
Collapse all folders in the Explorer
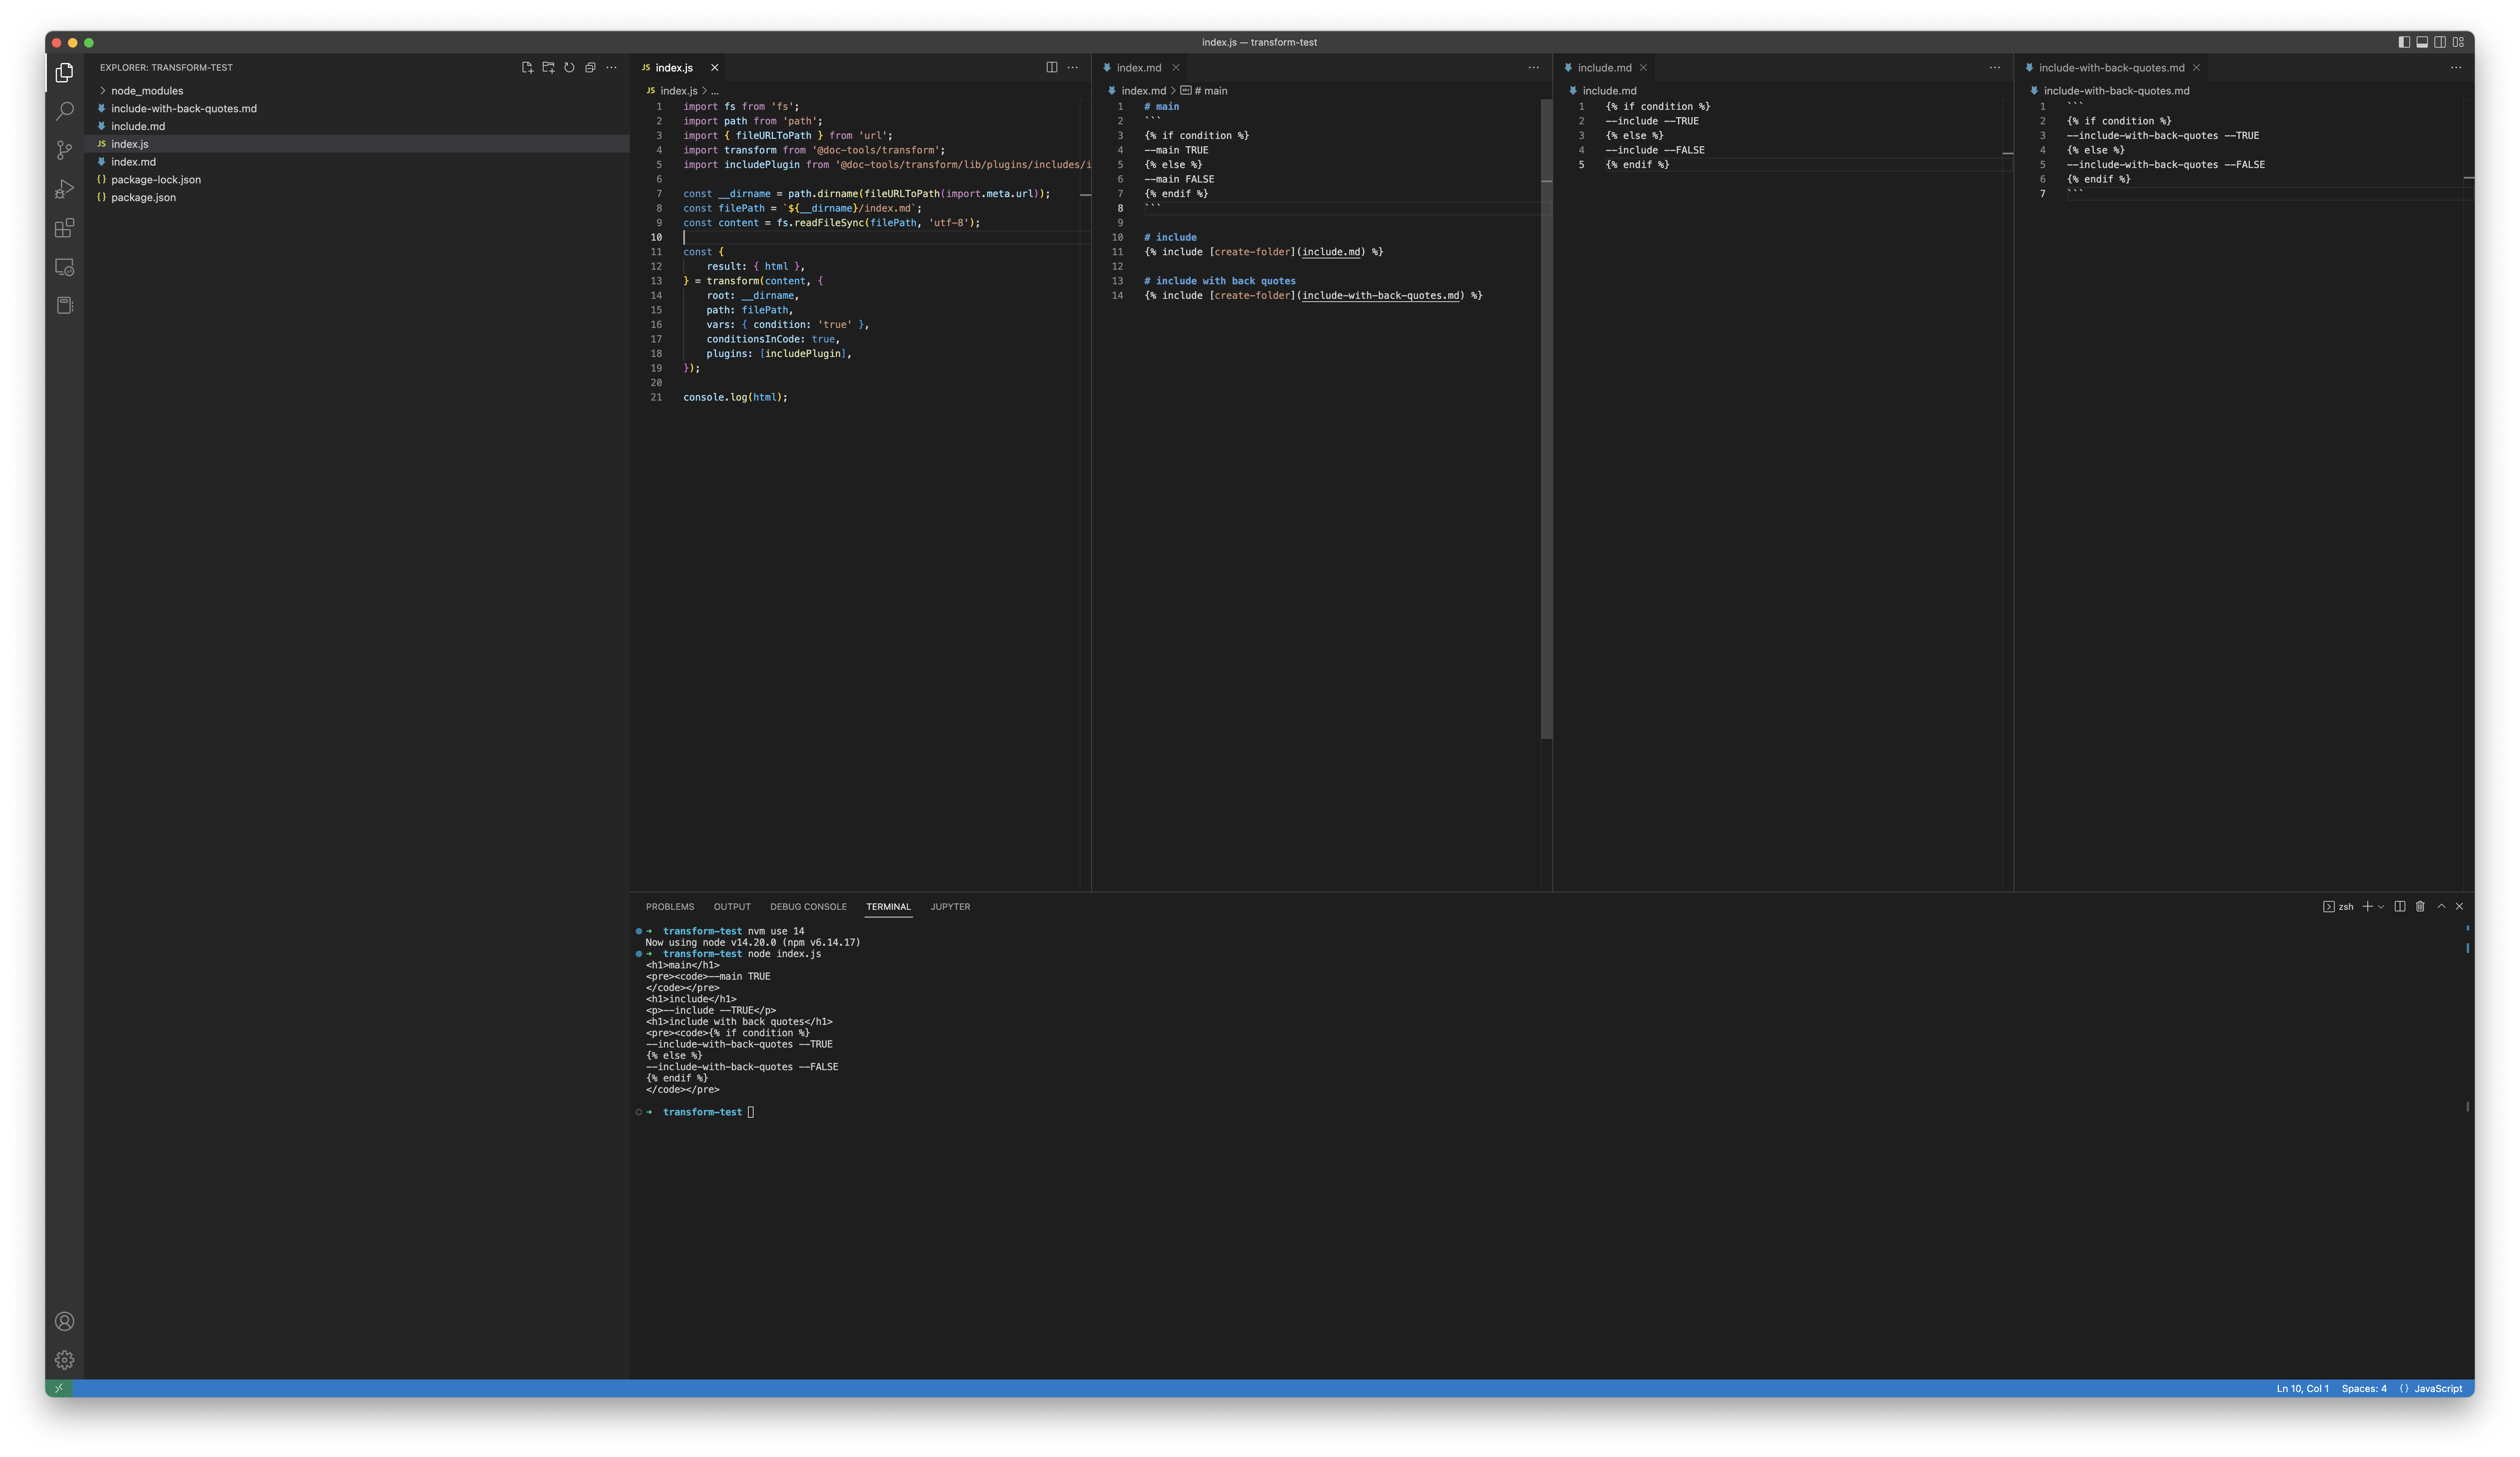590,67
